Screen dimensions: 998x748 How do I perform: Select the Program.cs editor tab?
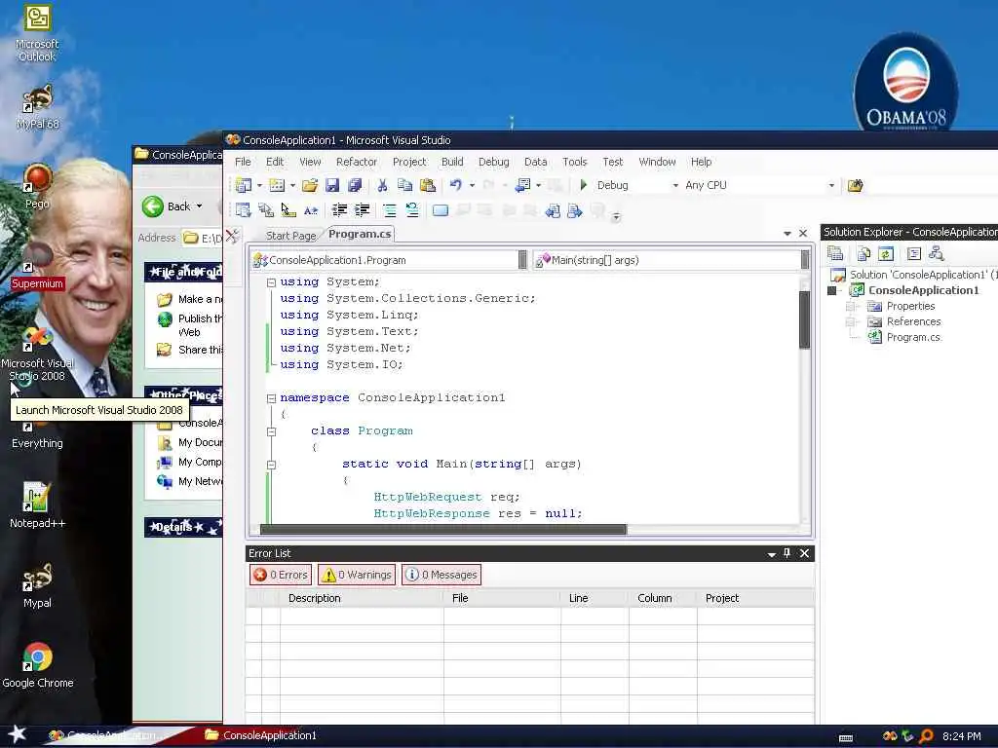click(x=360, y=234)
